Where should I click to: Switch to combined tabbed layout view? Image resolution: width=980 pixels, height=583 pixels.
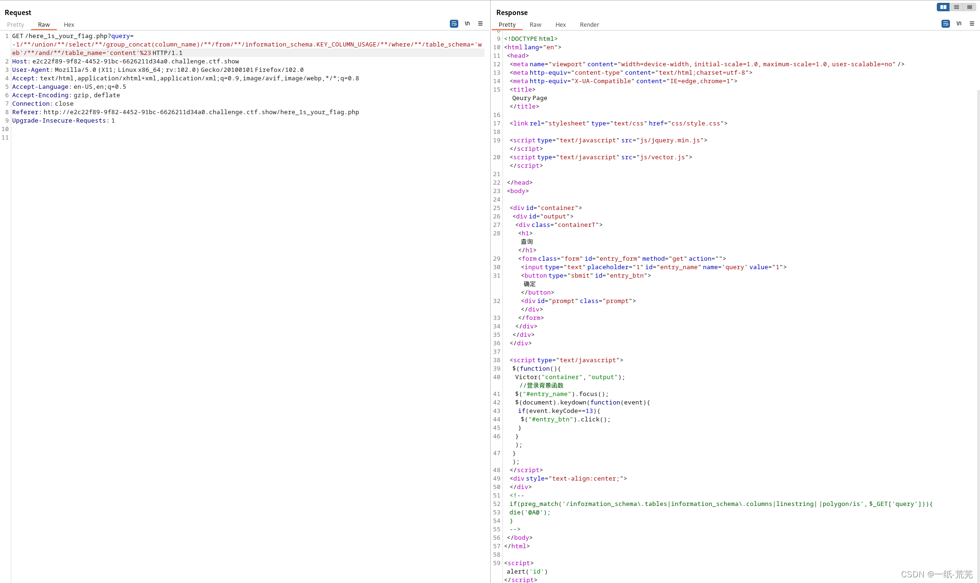pos(969,7)
